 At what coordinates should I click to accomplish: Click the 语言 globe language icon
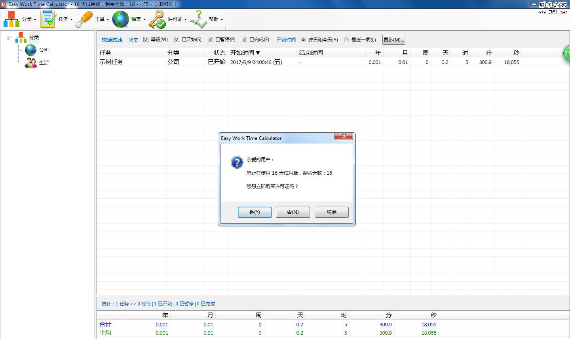tap(121, 19)
